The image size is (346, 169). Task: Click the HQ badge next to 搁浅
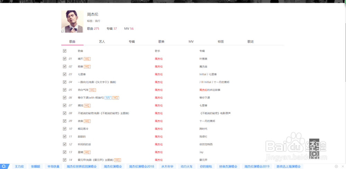88,105
